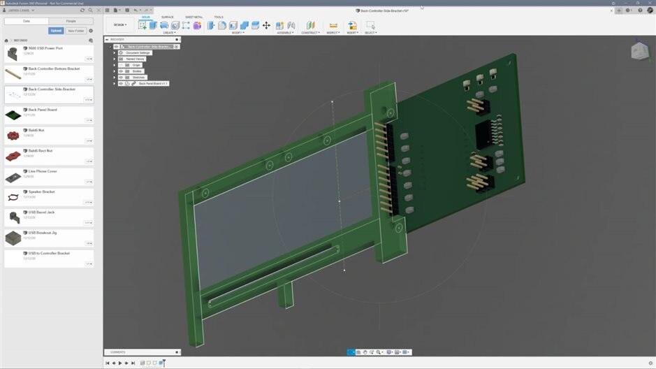Open the Design workspace dropdown

[120, 25]
